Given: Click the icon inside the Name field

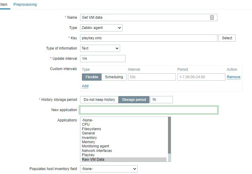Looking at the screenshot, I should 212,18.
